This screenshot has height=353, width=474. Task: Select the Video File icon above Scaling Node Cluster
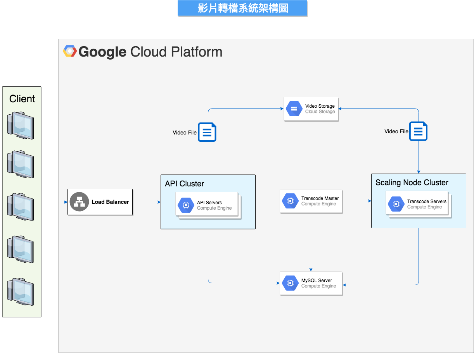[x=418, y=131]
